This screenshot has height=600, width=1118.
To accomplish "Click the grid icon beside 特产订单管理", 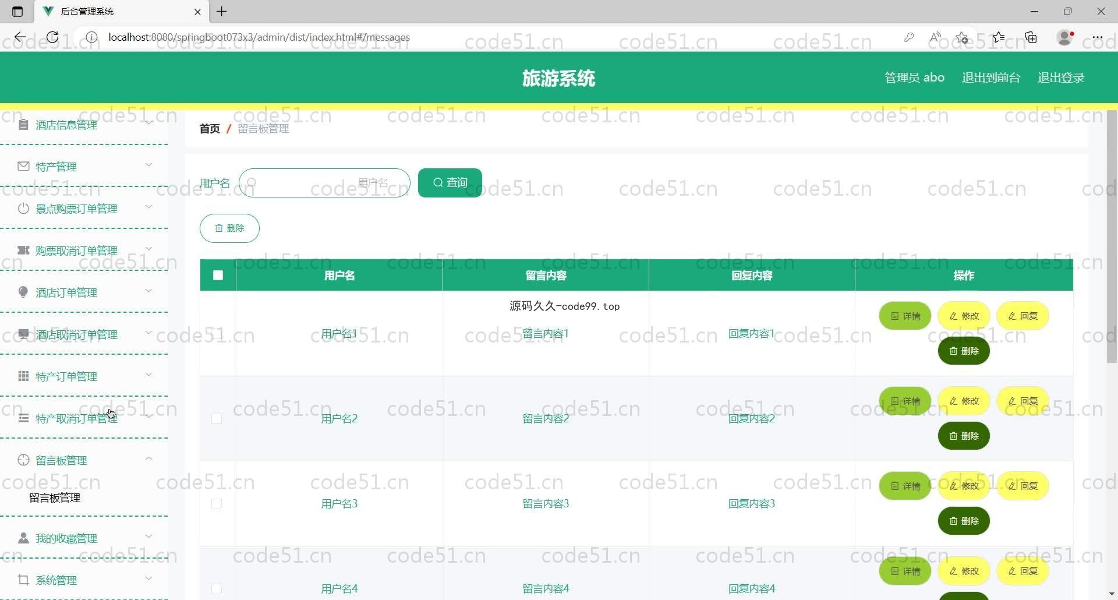I will 23,376.
